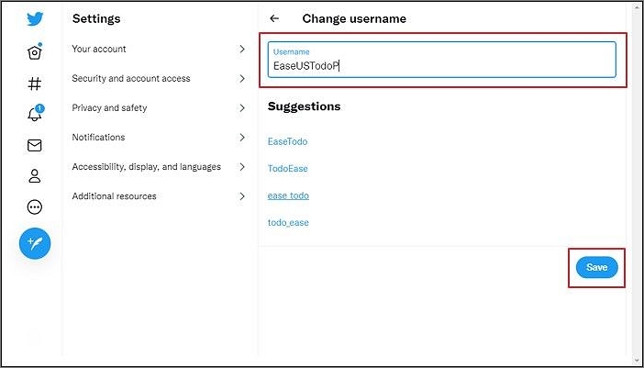Open the Explore hashtag icon
Image resolution: width=644 pixels, height=368 pixels.
coord(35,84)
